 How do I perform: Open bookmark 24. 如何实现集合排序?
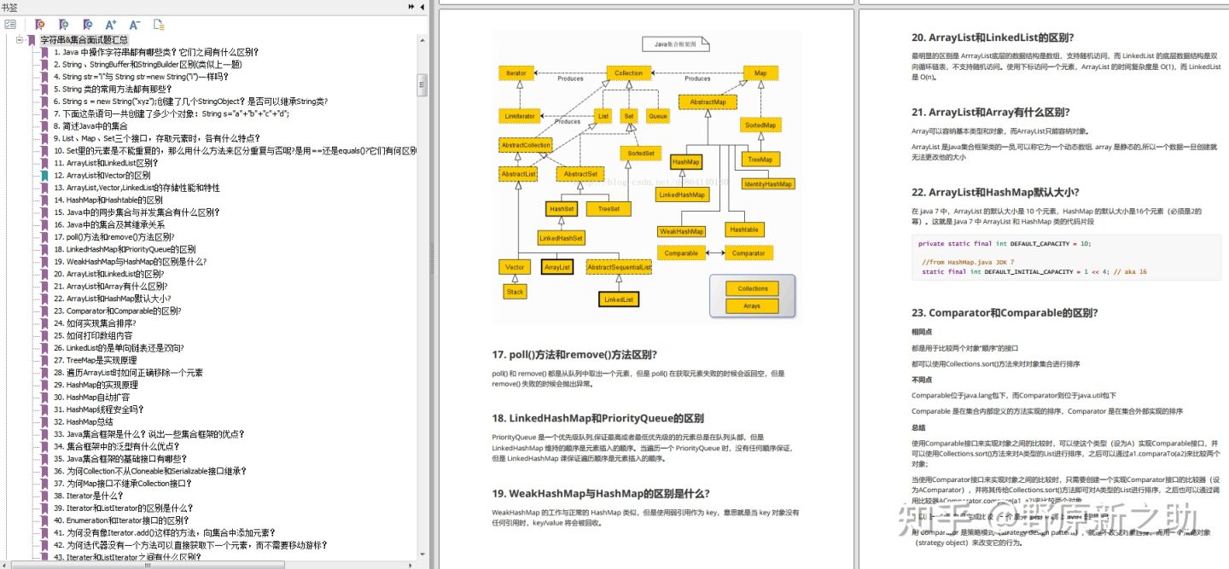pos(94,323)
